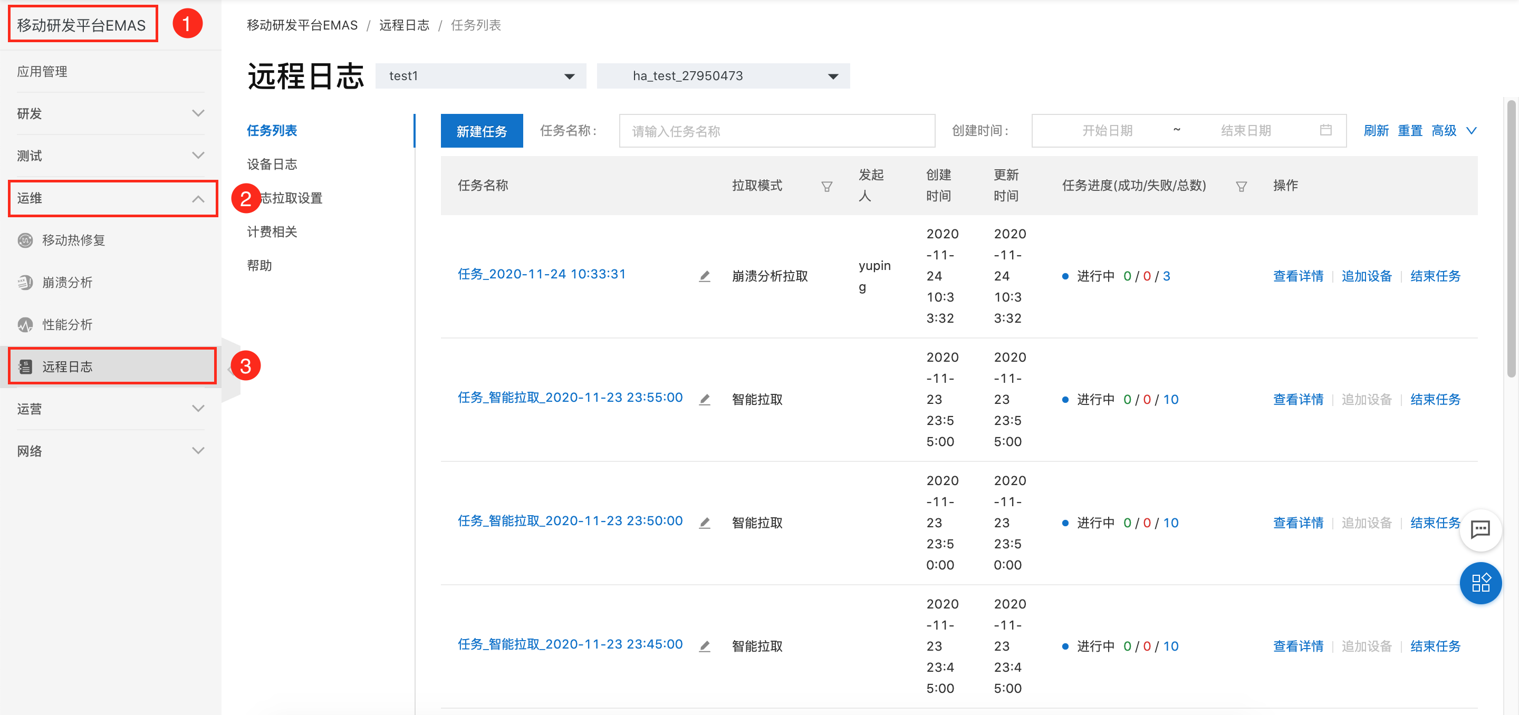
Task: Open task 任务_智能拉取_2020-11-23 23:45:00
Action: pyautogui.click(x=570, y=644)
